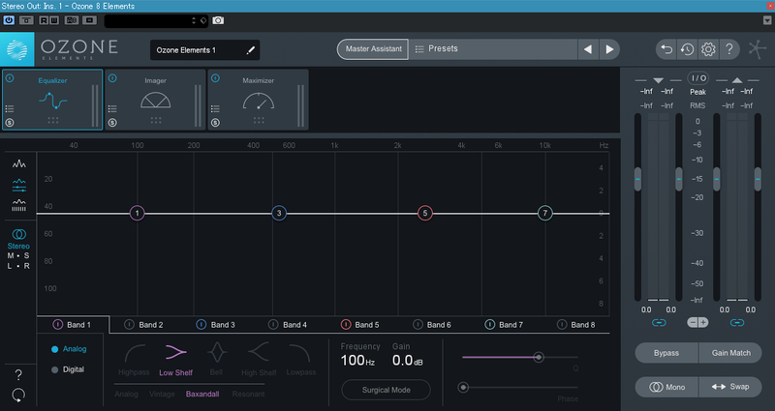The image size is (775, 411).
Task: Choose High Shelf filter shape
Action: point(259,360)
